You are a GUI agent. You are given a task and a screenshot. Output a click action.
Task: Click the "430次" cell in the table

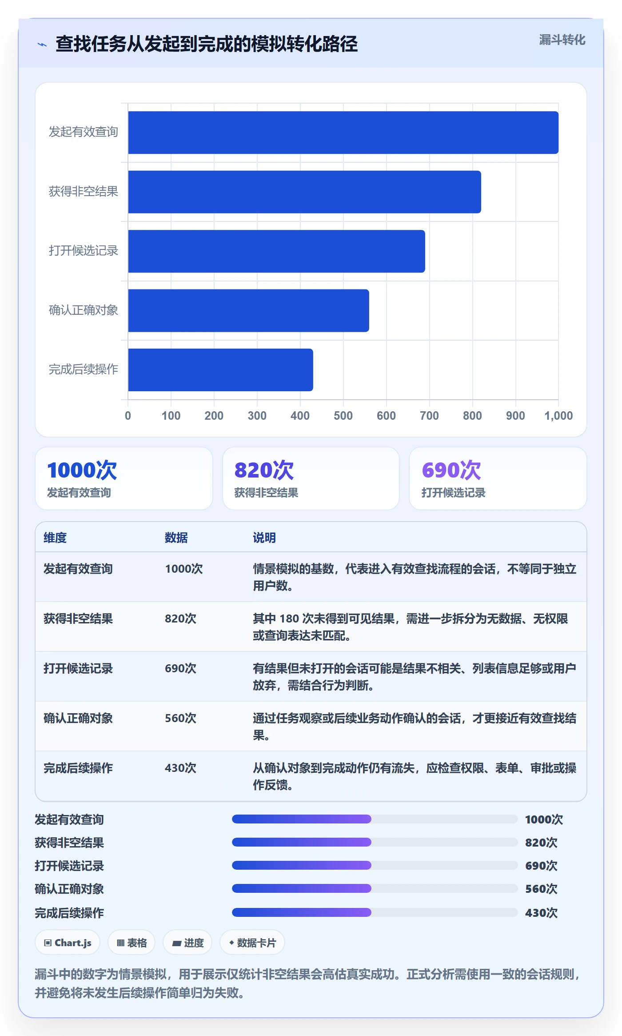(x=181, y=768)
